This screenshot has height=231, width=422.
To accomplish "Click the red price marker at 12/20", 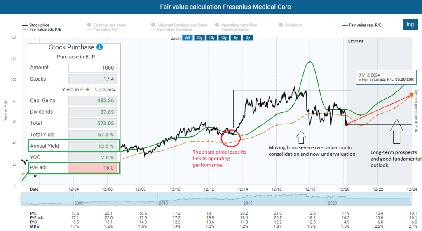I will coord(346,124).
